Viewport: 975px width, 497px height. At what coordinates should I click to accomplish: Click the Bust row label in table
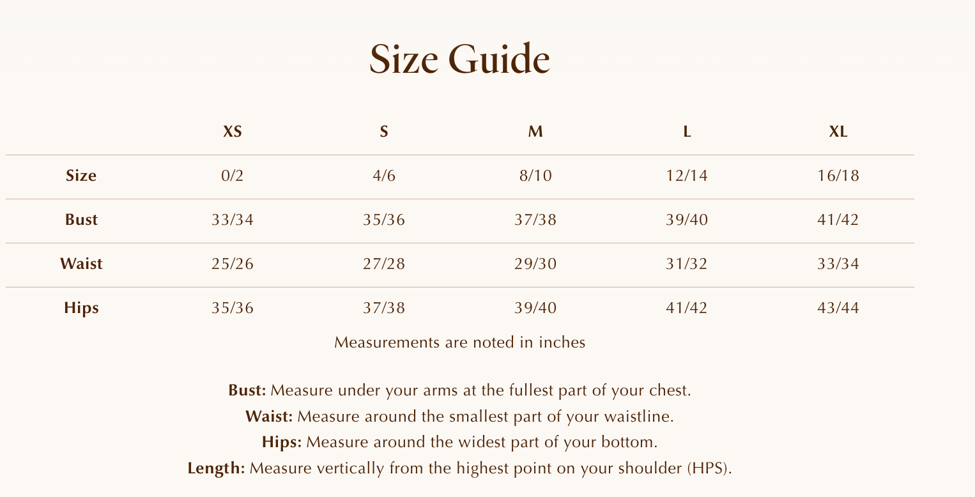(x=81, y=220)
